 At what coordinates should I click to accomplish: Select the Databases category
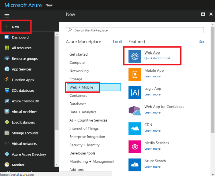tap(78, 104)
